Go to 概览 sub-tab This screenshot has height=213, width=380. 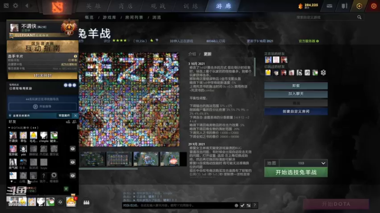coord(89,18)
